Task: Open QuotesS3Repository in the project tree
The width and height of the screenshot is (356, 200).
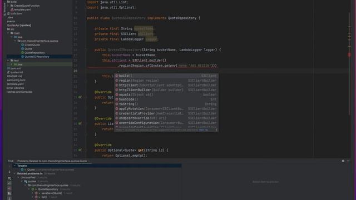Action: [x=37, y=57]
